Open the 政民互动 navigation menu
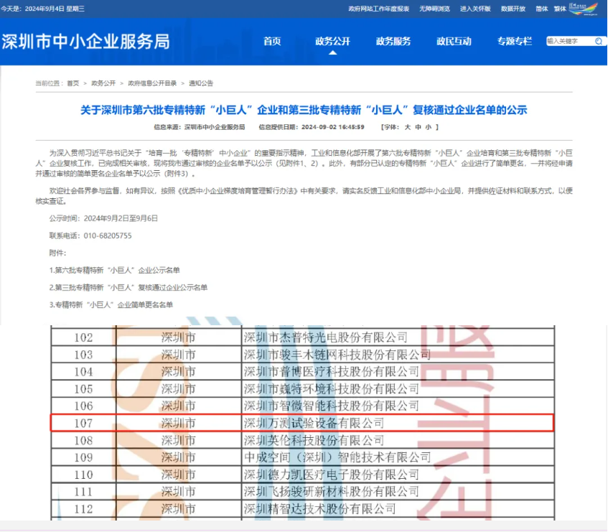608x532 pixels. tap(454, 41)
